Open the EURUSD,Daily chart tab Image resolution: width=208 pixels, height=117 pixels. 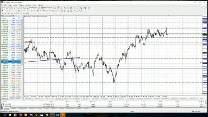[29, 99]
